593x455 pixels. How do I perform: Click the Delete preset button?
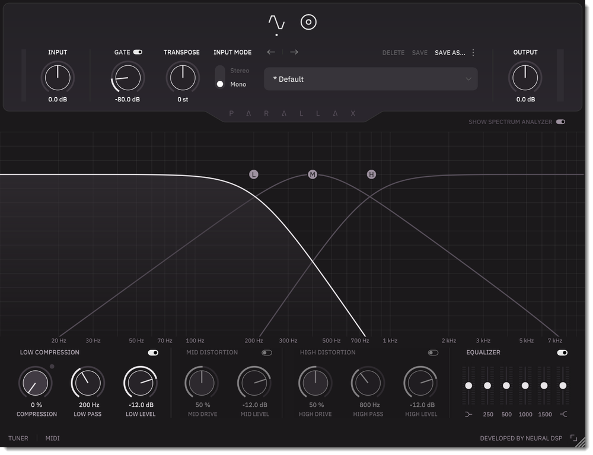tap(393, 53)
